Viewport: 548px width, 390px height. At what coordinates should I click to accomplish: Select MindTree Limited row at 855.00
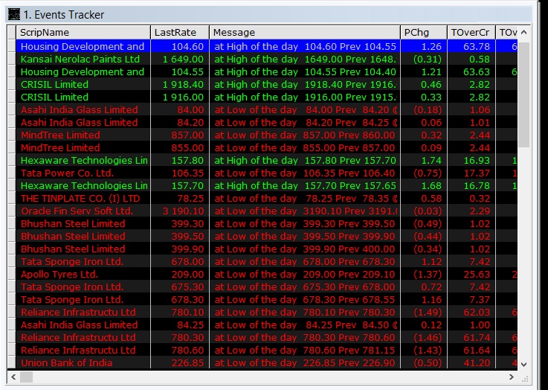(266, 147)
